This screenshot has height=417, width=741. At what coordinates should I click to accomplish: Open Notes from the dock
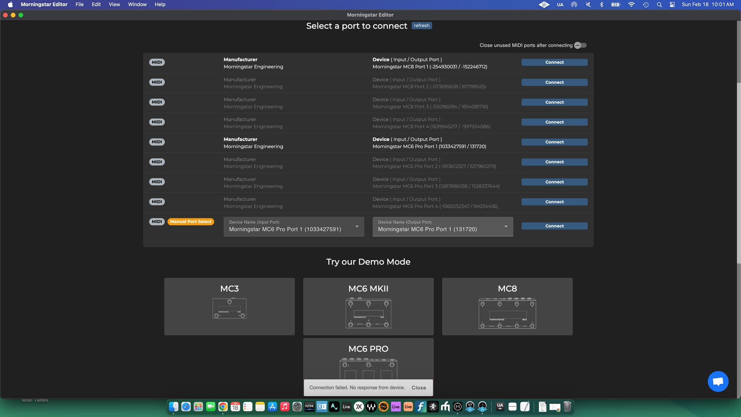click(260, 407)
